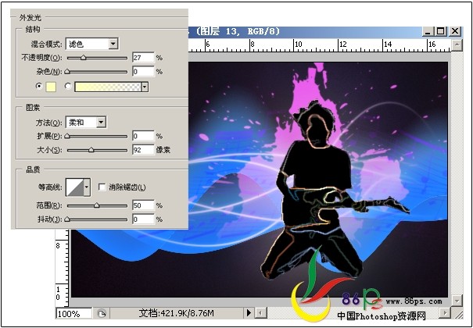
Task: Click the zoom level field showing 100%
Action: [74, 313]
